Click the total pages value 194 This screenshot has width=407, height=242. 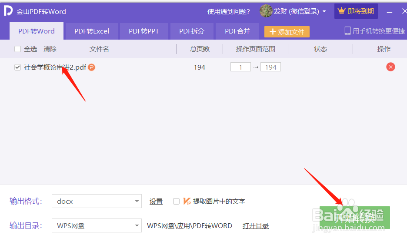click(x=199, y=67)
